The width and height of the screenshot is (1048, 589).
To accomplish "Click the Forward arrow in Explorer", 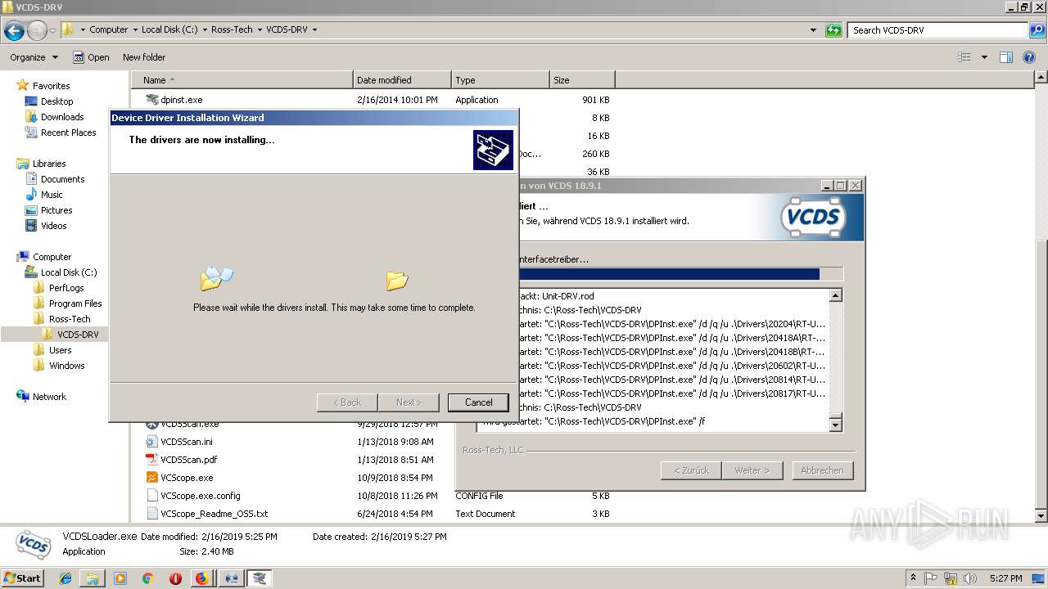I will tap(37, 30).
